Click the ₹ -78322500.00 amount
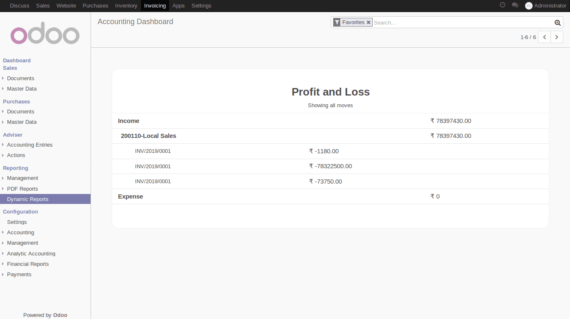The image size is (570, 319). point(331,166)
